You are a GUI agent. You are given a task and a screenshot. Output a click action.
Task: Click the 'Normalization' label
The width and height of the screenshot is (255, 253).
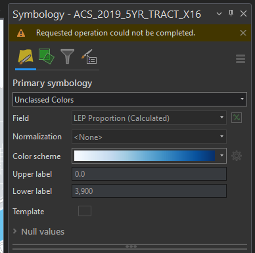click(37, 137)
